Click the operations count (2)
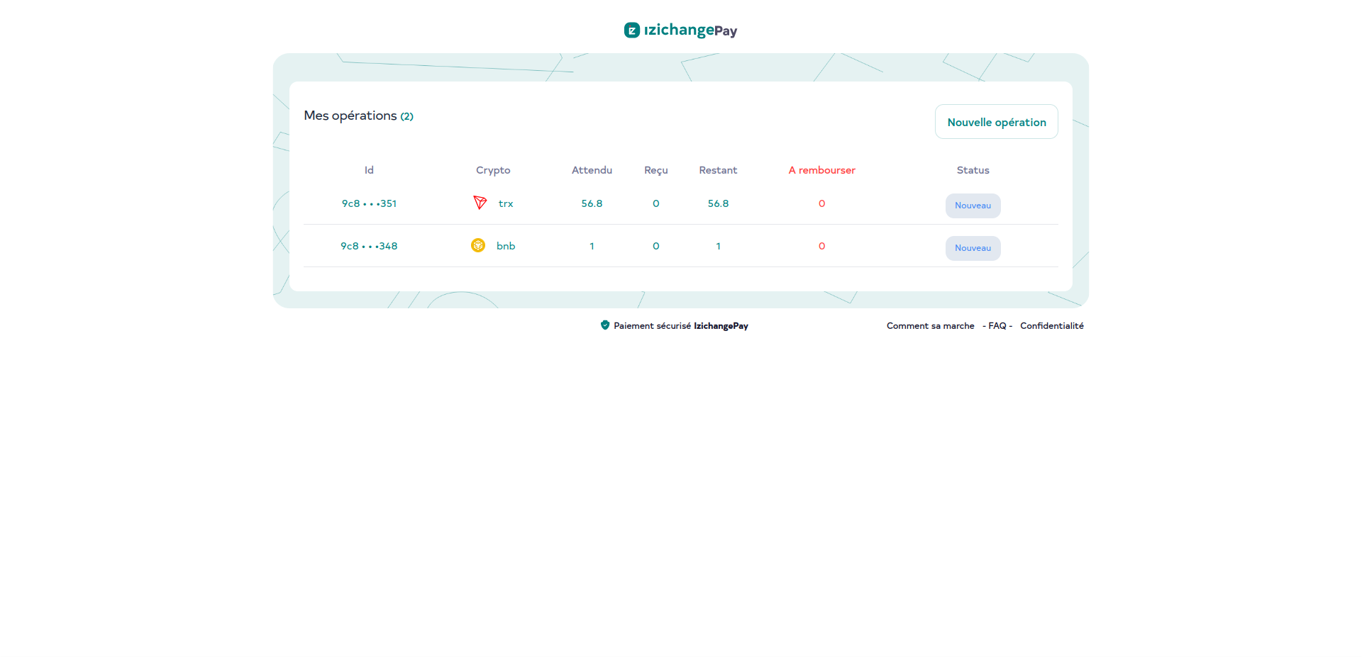Image resolution: width=1362 pixels, height=657 pixels. tap(406, 116)
